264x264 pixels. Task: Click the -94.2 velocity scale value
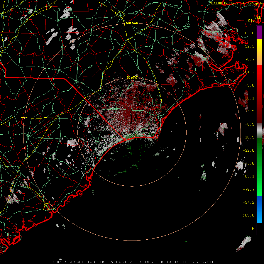[x=248, y=202]
